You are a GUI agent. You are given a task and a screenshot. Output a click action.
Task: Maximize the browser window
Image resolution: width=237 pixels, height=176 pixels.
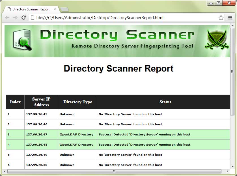(219, 3)
